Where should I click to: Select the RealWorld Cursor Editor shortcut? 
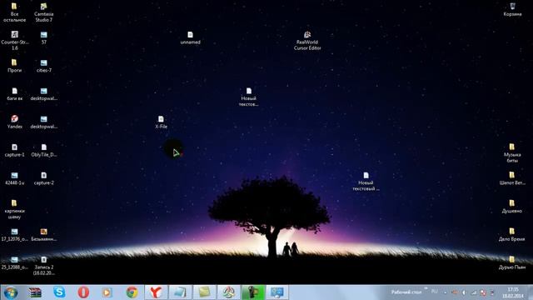pyautogui.click(x=307, y=41)
